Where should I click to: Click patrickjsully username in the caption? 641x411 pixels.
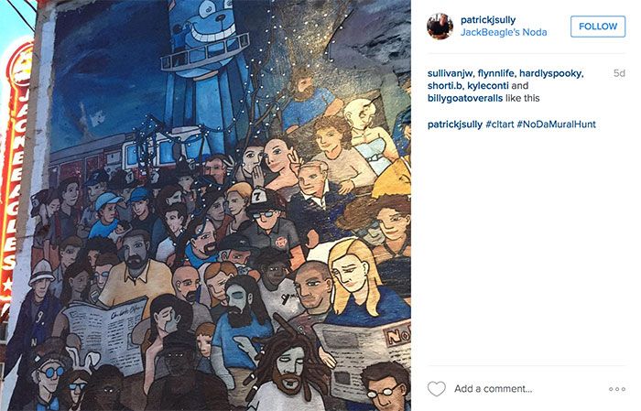[x=455, y=124]
